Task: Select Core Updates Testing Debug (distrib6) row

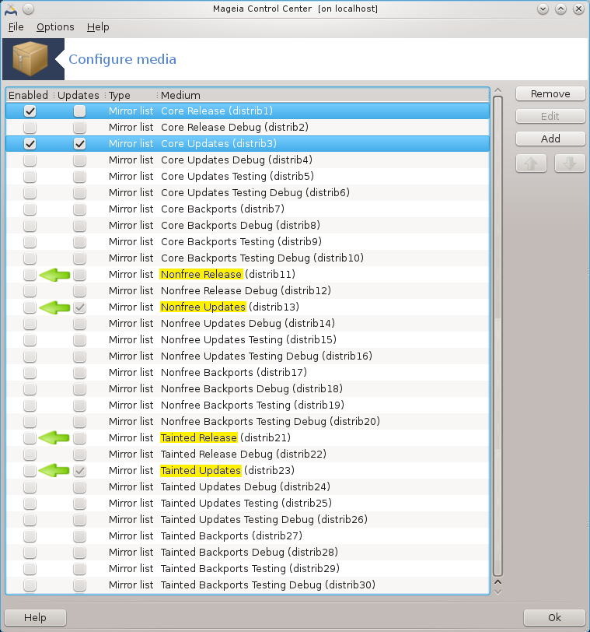Action: click(x=247, y=193)
